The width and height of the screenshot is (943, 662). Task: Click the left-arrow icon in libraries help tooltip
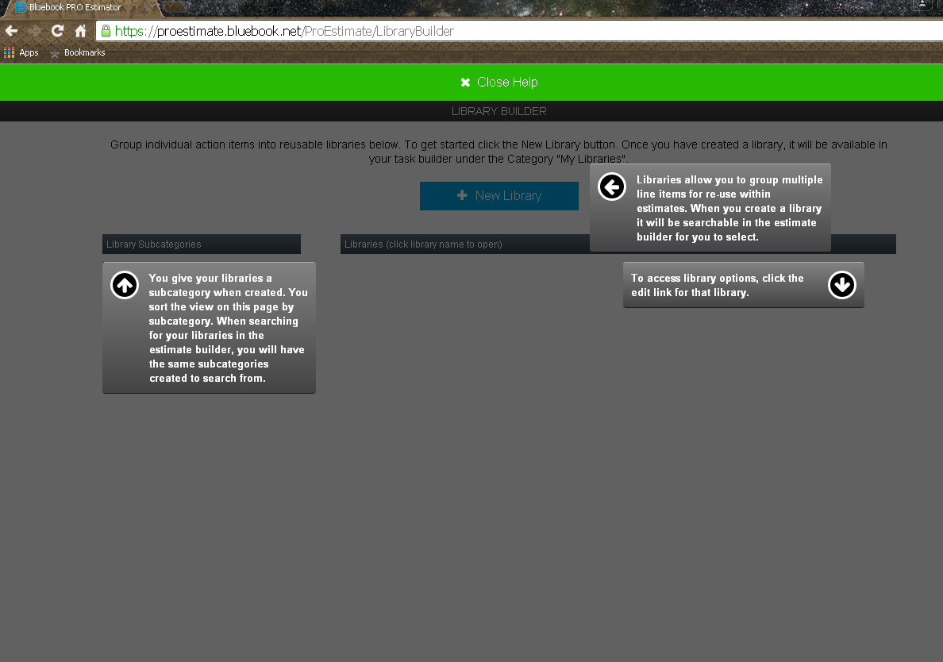(612, 187)
